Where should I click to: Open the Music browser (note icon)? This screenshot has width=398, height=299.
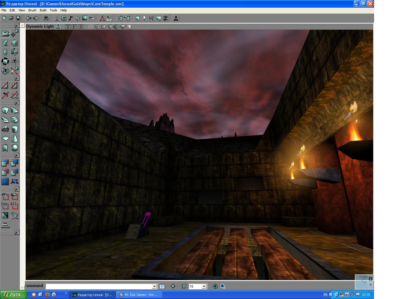[71, 18]
